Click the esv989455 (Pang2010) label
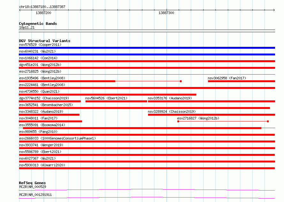 (38, 132)
